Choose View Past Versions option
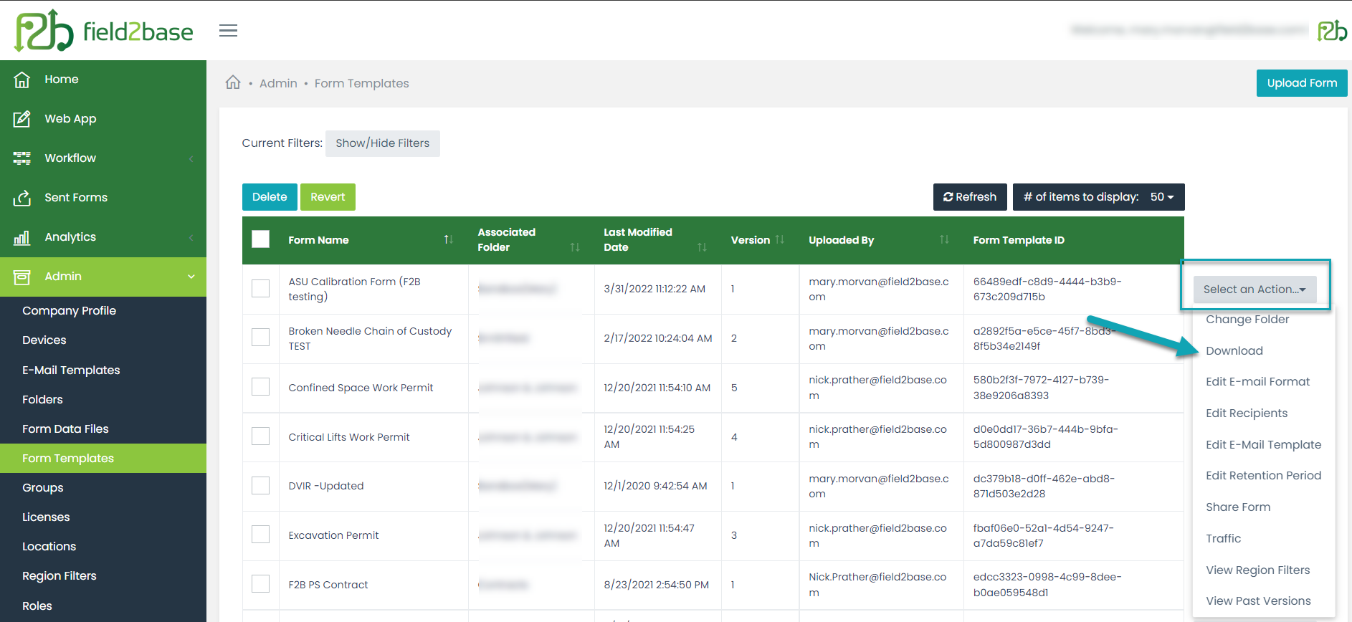The height and width of the screenshot is (622, 1352). [1258, 601]
